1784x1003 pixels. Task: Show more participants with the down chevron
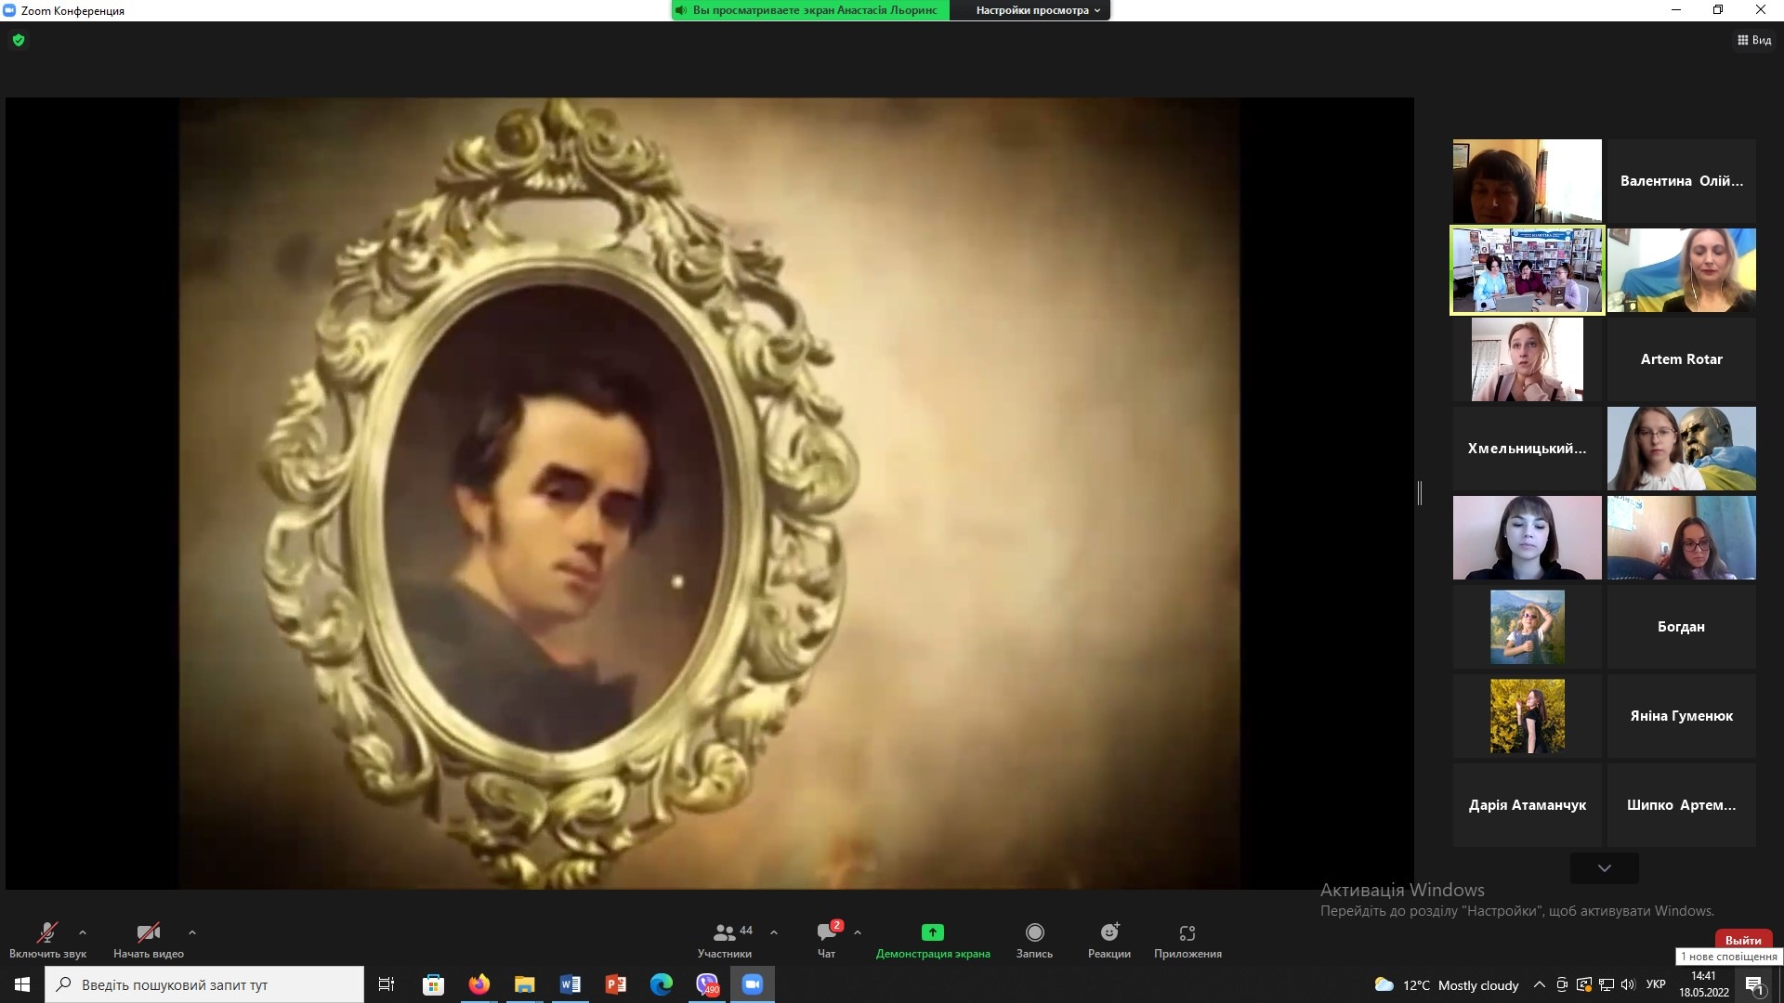1604,868
